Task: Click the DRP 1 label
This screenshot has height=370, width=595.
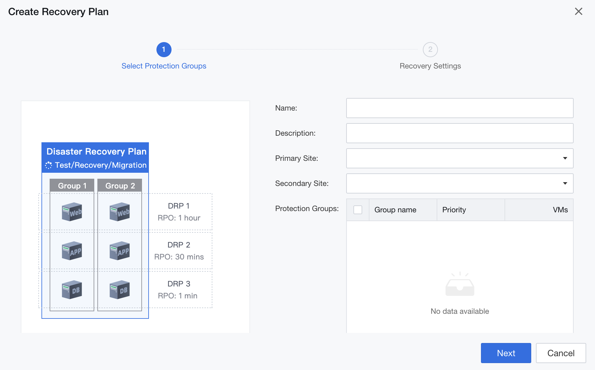Action: point(179,206)
